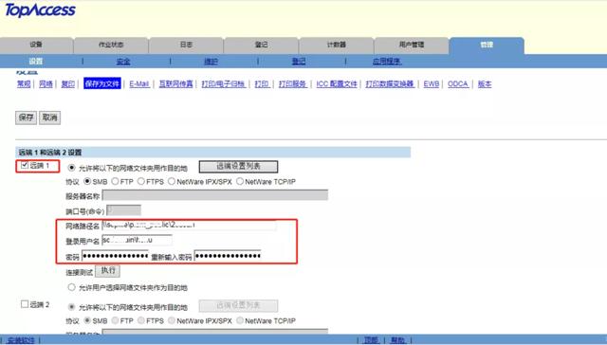
Task: Switch to the 日志 tab
Action: (186, 45)
